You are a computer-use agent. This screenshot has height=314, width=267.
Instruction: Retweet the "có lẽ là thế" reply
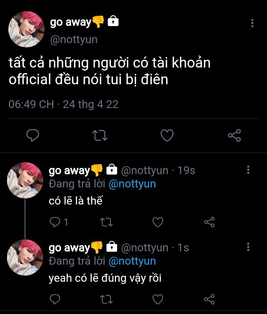106,222
